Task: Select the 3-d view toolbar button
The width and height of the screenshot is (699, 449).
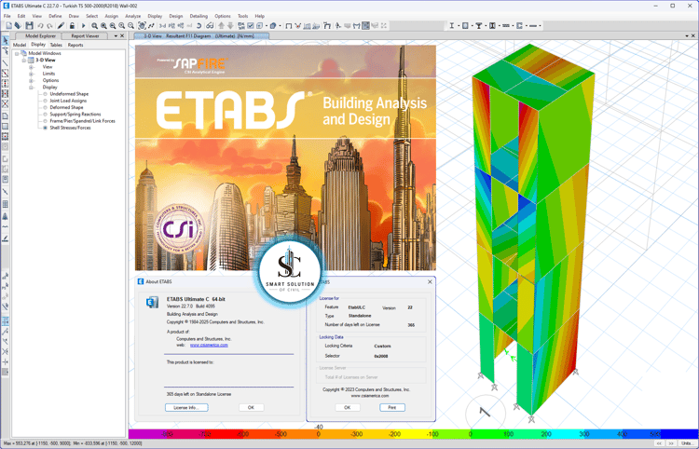Action: [163, 26]
